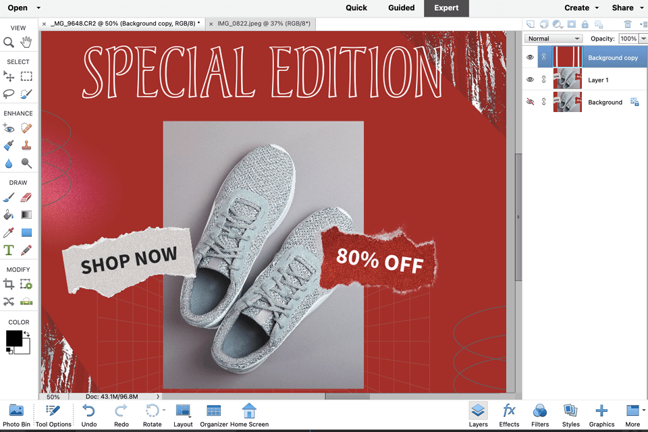Viewport: 648px width, 432px height.
Task: Expand the Share dropdown arrow
Action: click(x=642, y=8)
